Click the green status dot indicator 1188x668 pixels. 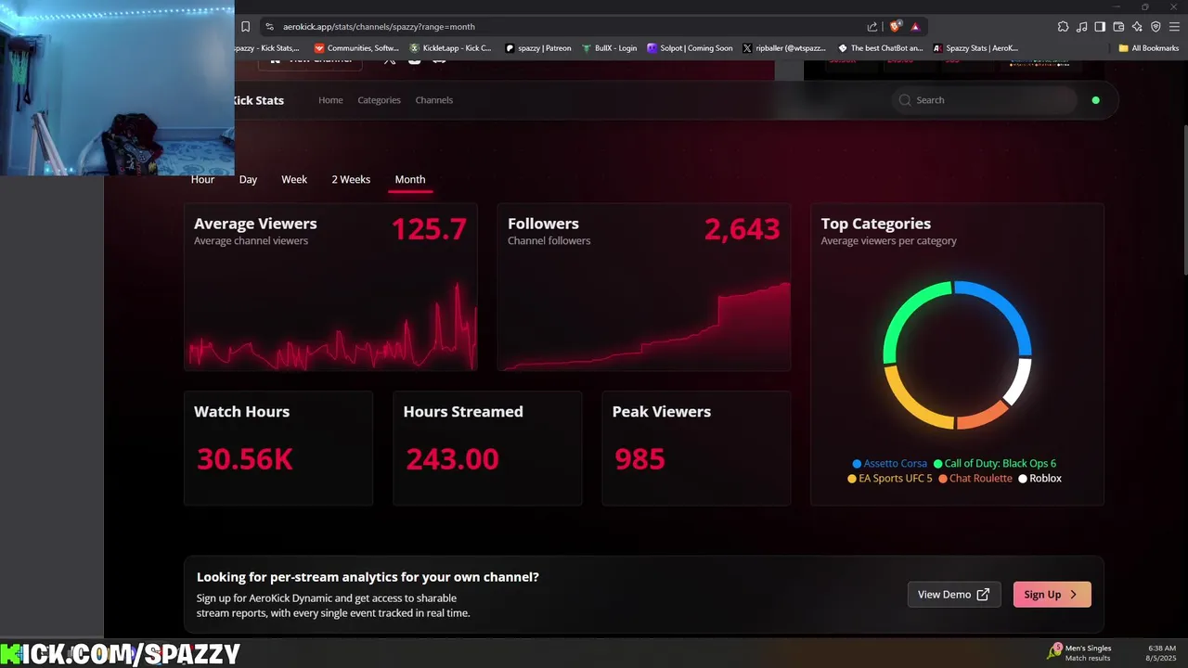tap(1096, 100)
